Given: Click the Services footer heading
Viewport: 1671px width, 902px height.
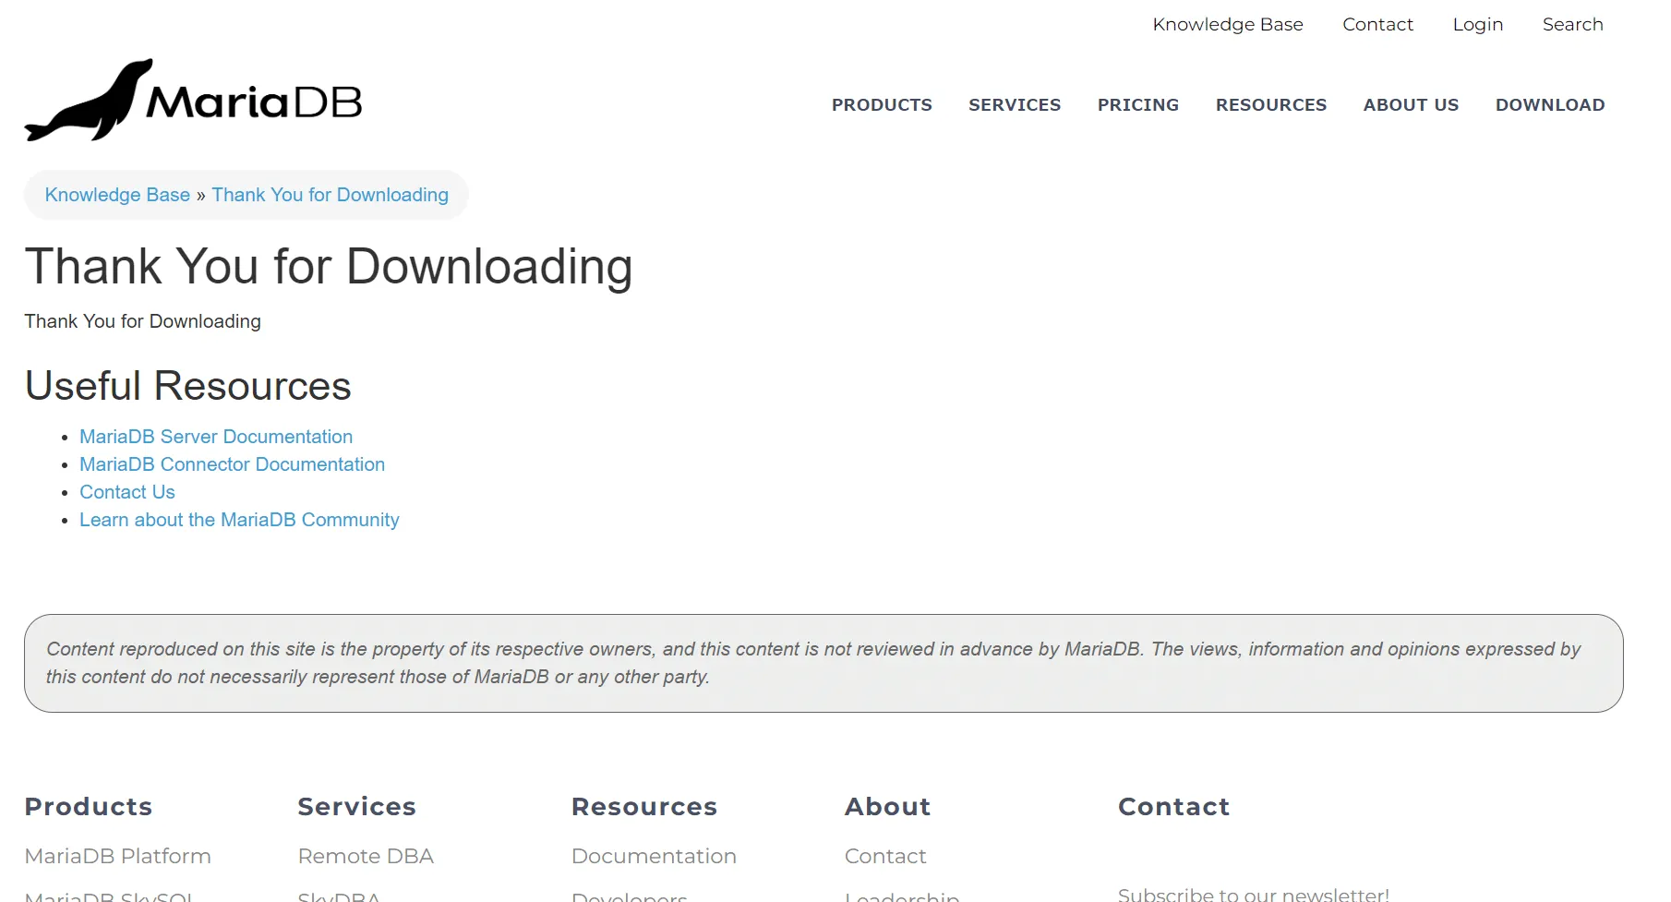Looking at the screenshot, I should 356,807.
